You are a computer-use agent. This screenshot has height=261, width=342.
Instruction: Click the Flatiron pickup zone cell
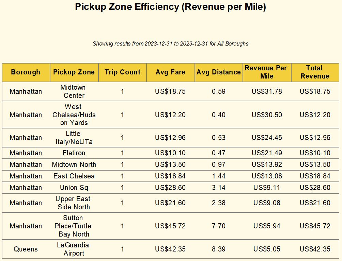coord(74,153)
